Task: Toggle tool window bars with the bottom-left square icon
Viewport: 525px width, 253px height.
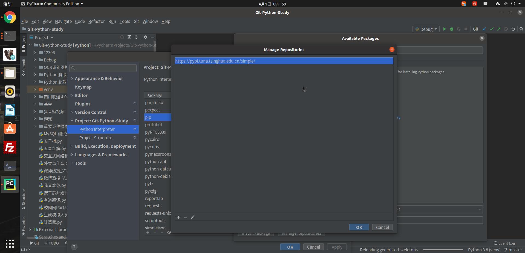Action: click(23, 250)
